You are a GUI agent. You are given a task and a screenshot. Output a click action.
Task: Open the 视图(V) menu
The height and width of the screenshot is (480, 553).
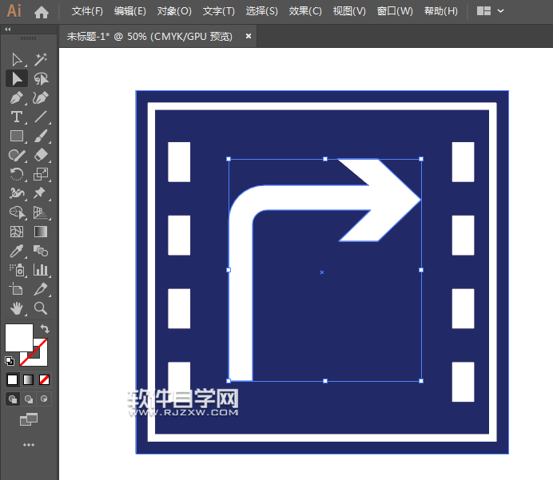coord(349,11)
